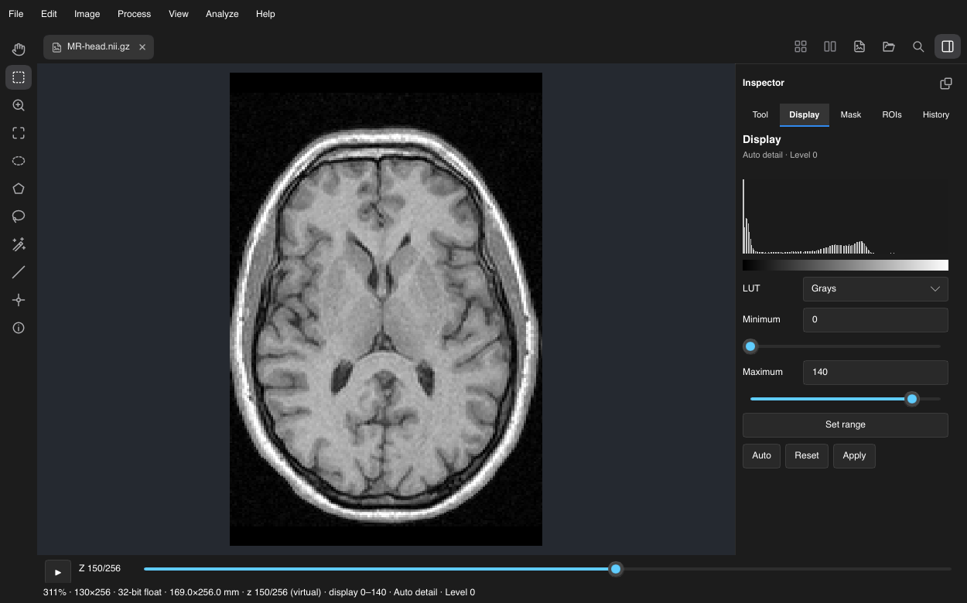Select the Crosshair point tool
This screenshot has width=967, height=603.
pyautogui.click(x=19, y=300)
